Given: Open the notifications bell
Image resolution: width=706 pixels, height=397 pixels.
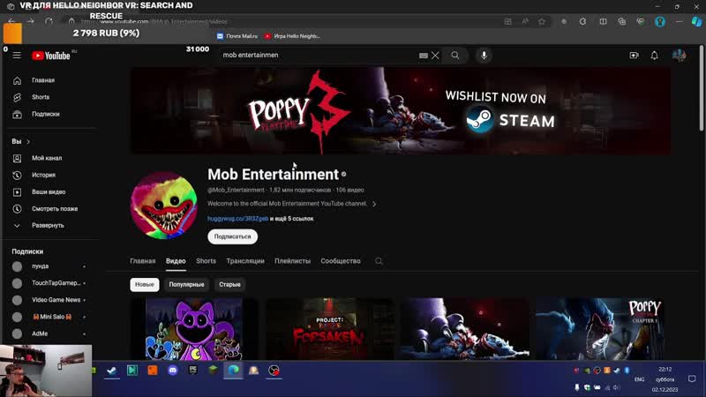Looking at the screenshot, I should [x=654, y=56].
